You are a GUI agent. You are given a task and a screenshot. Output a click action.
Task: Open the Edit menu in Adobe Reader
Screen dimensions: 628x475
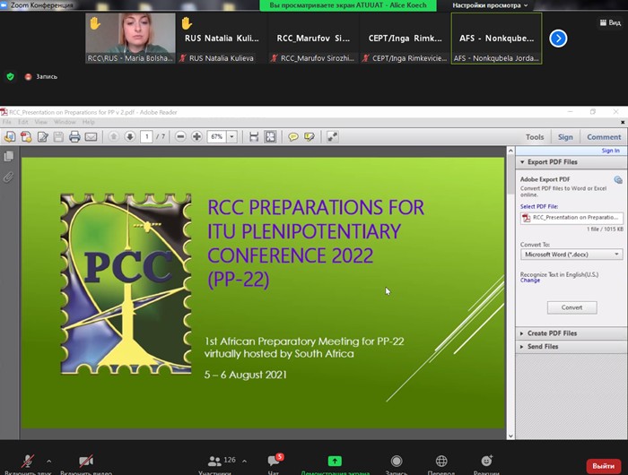point(22,122)
